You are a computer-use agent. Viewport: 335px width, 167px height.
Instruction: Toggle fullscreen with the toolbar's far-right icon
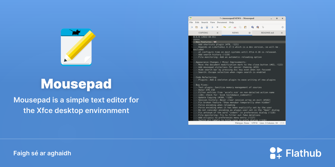283,27
